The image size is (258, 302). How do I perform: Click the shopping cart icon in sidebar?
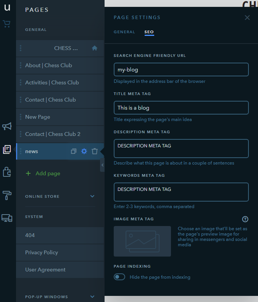pyautogui.click(x=7, y=24)
